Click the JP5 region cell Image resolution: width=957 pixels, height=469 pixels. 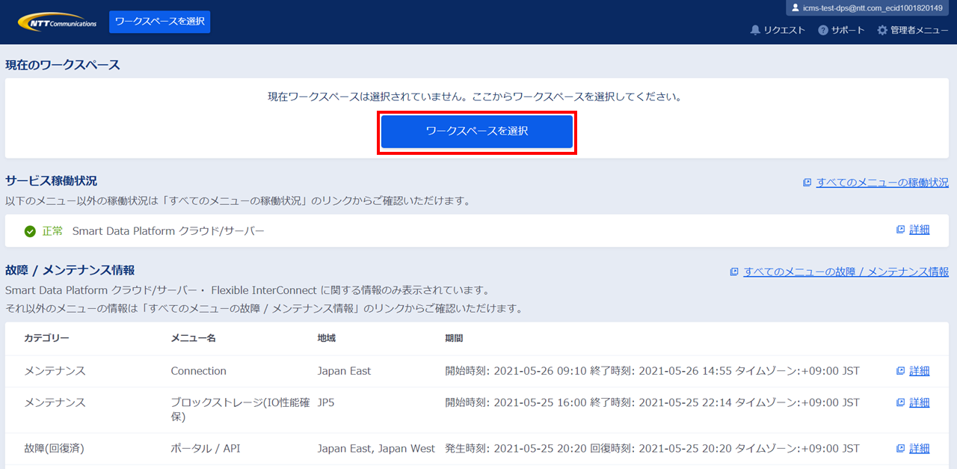pyautogui.click(x=326, y=402)
